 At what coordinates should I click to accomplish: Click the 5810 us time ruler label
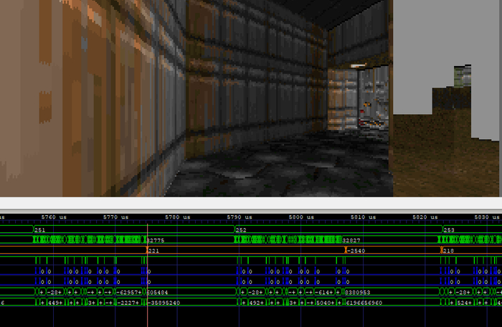coord(363,217)
